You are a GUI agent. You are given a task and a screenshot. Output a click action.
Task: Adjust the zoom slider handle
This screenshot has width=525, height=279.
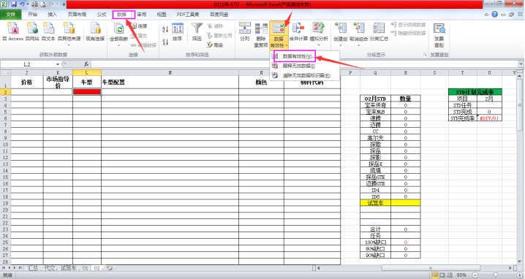click(496, 275)
